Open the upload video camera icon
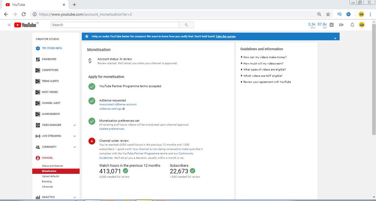376x201 pixels. tap(342, 25)
